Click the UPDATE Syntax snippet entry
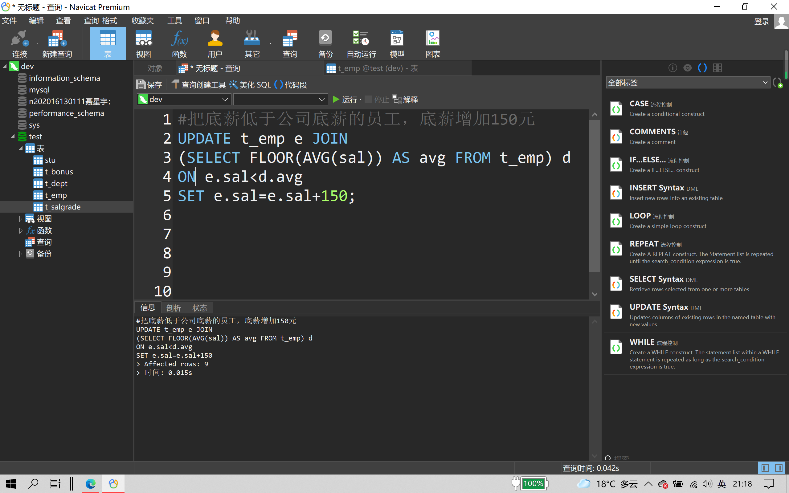 coord(695,315)
